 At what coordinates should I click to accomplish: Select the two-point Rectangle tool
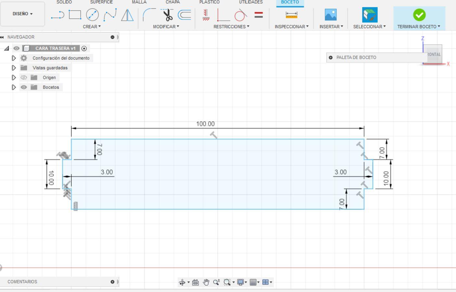(75, 15)
